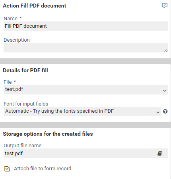The height and width of the screenshot is (179, 171).
Task: Expand the File dropdown chevron arrow
Action: coord(165,90)
